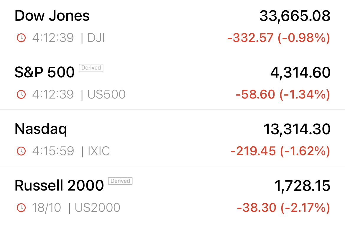The image size is (345, 228).
Task: Select the Nasdaq price 13,314.30
Action: (297, 129)
